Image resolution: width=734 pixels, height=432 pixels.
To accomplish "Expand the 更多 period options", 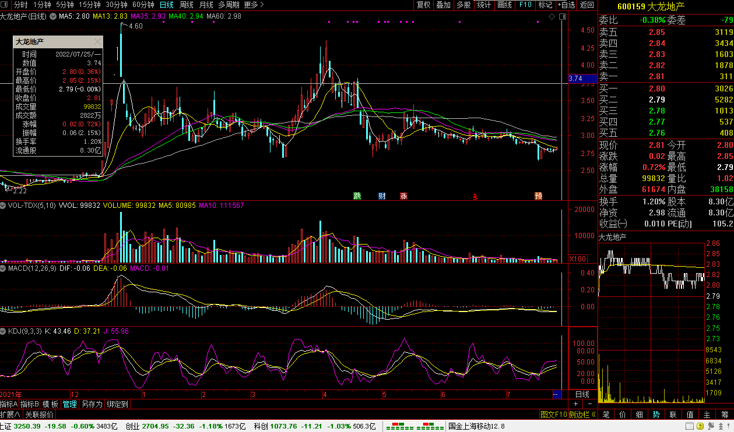I will click(254, 5).
